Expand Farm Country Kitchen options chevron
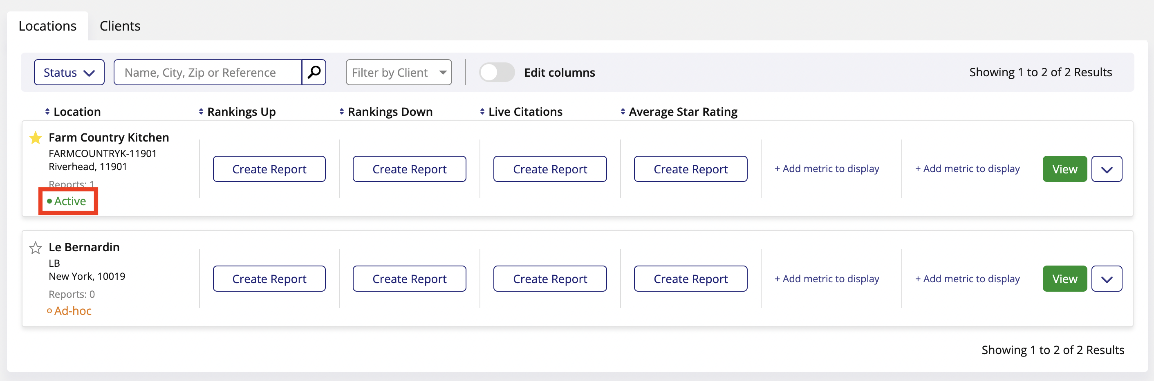Viewport: 1154px width, 381px height. pyautogui.click(x=1107, y=169)
